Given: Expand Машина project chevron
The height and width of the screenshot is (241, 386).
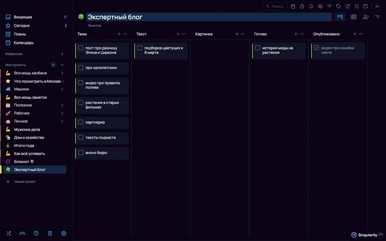Looking at the screenshot, I should (x=62, y=89).
